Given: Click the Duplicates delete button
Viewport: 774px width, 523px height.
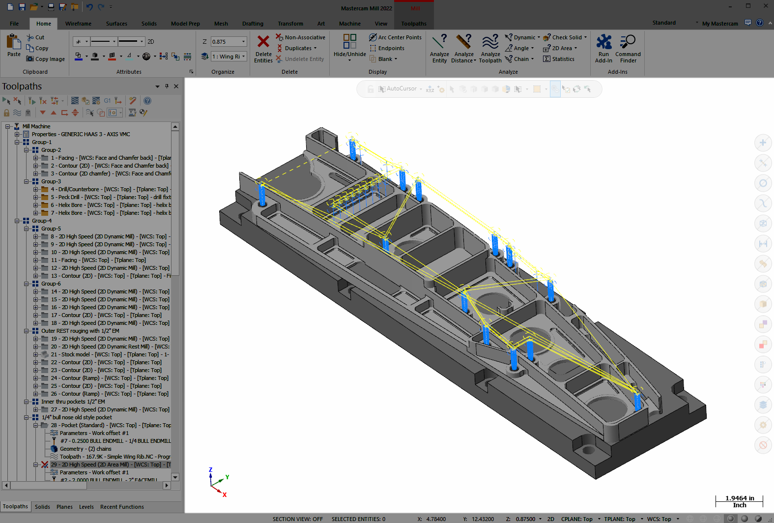Looking at the screenshot, I should click(296, 48).
